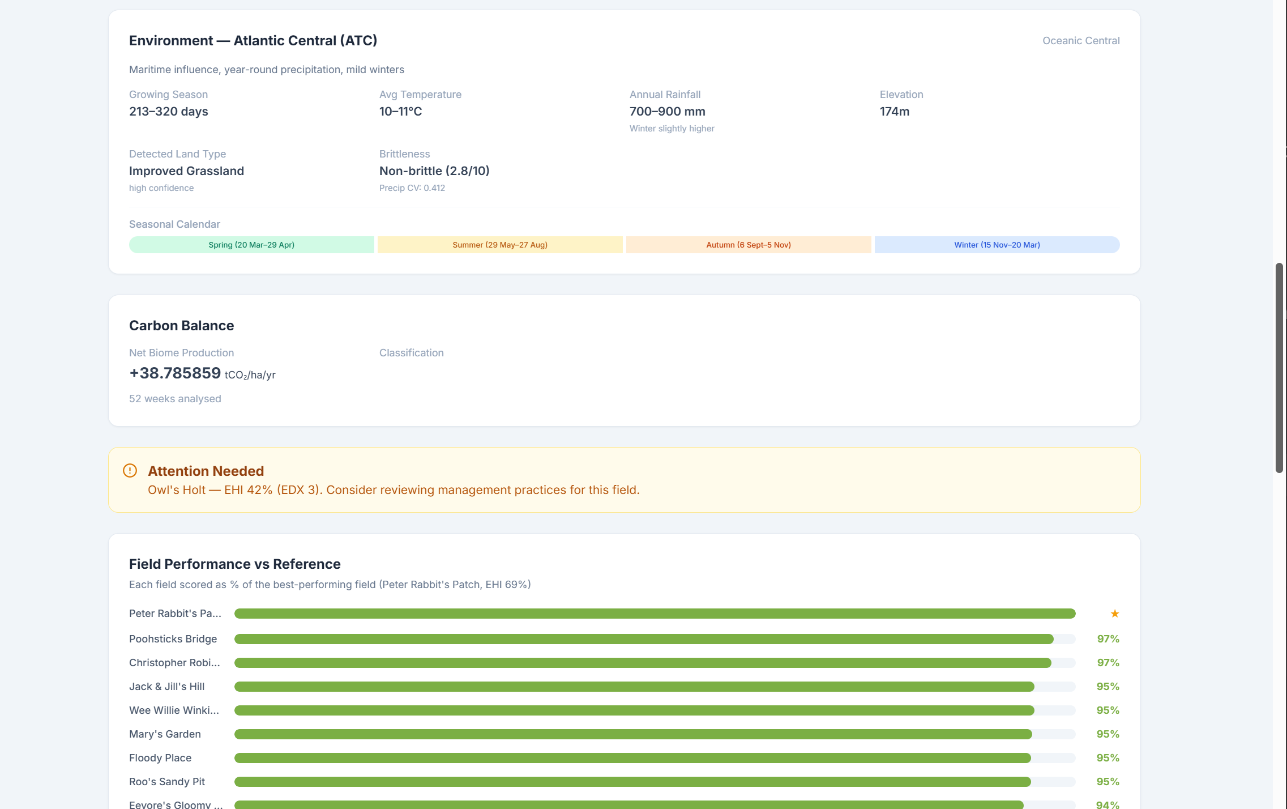Screen dimensions: 1287x809
Task: Click the 97% score for Poohsticks Bridge
Action: tap(1108, 639)
